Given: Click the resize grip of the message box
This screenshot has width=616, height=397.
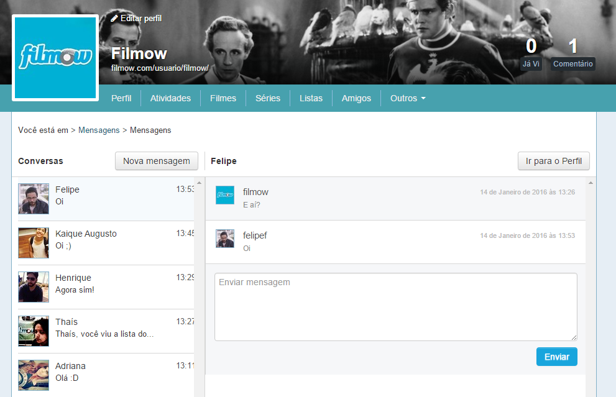Looking at the screenshot, I should point(574,337).
